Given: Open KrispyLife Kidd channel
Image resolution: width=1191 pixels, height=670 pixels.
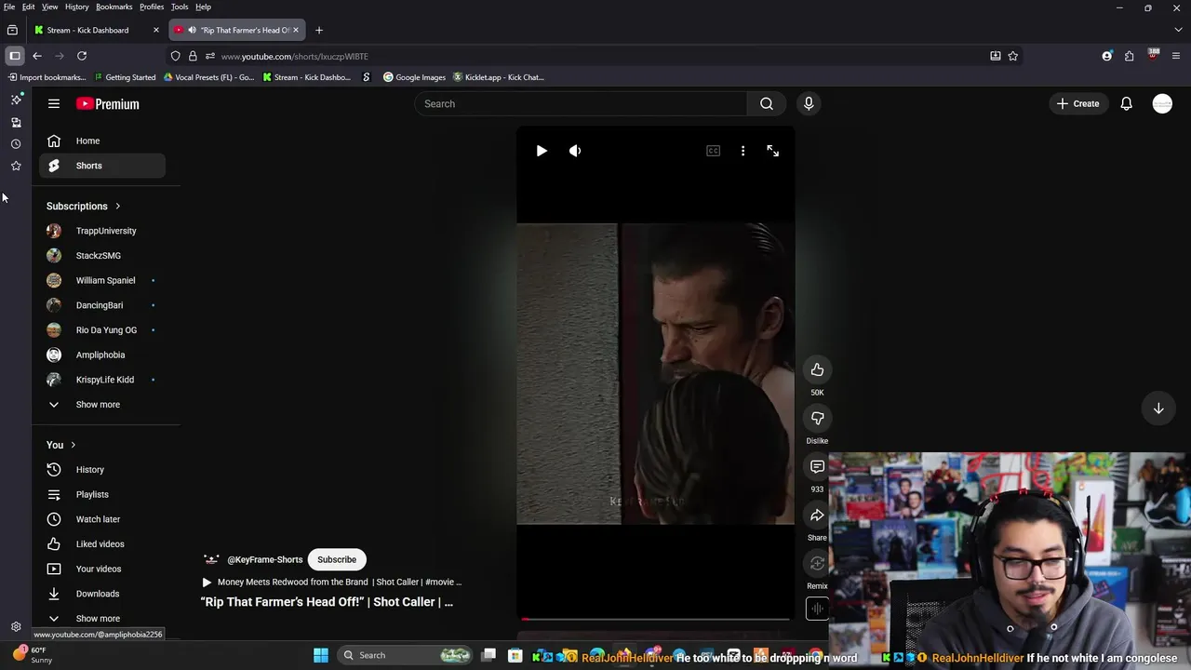Looking at the screenshot, I should (102, 380).
